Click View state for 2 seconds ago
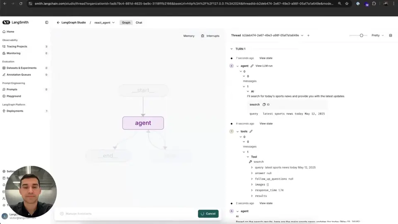Screen dimensions: 398x224 266,203
